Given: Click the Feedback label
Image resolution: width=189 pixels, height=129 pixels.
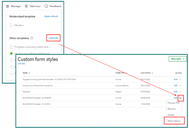Looking at the screenshot, I should [x=55, y=6].
